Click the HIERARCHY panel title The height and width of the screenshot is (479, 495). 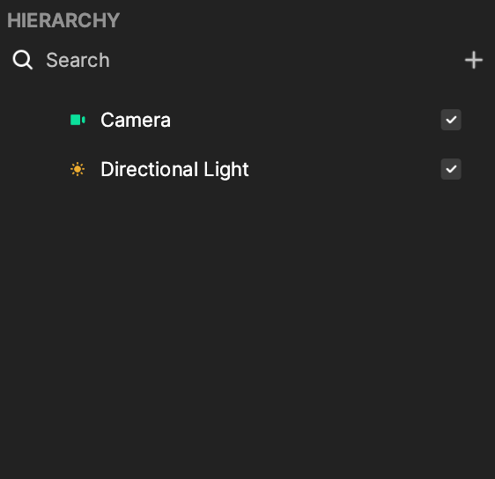click(63, 20)
